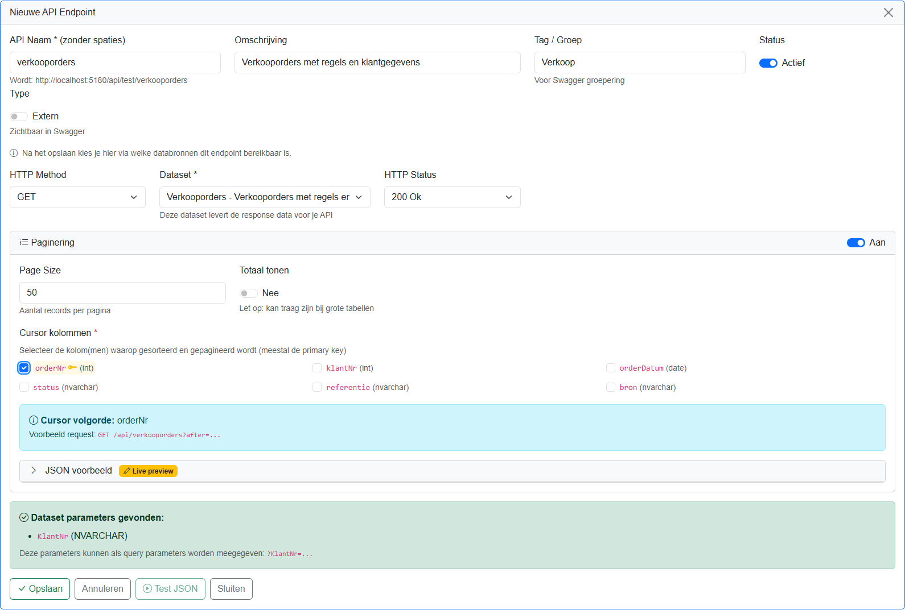Open the HTTP Status dropdown

[452, 197]
